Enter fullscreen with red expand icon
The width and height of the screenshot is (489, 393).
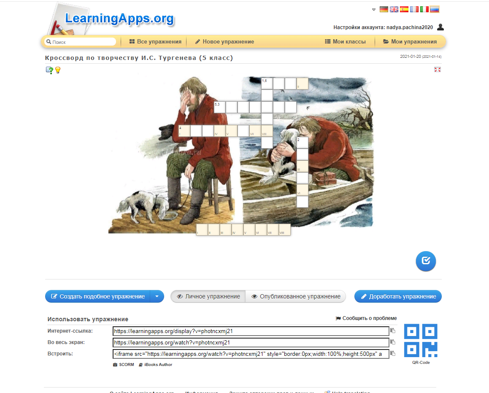tap(437, 70)
